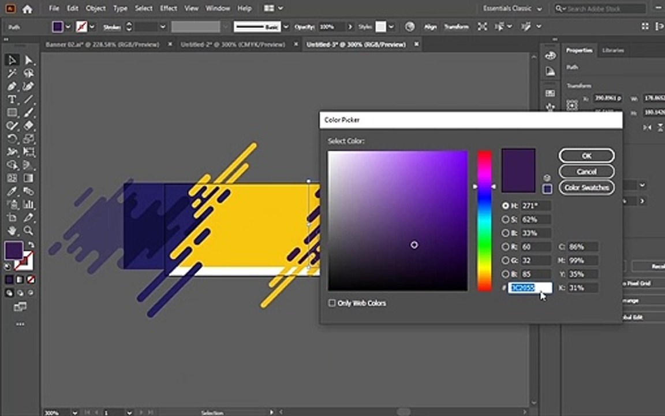
Task: Select the Free Transform tool
Action: point(28,152)
